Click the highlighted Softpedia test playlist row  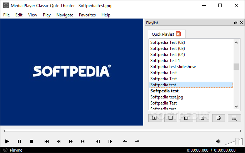tap(191, 85)
